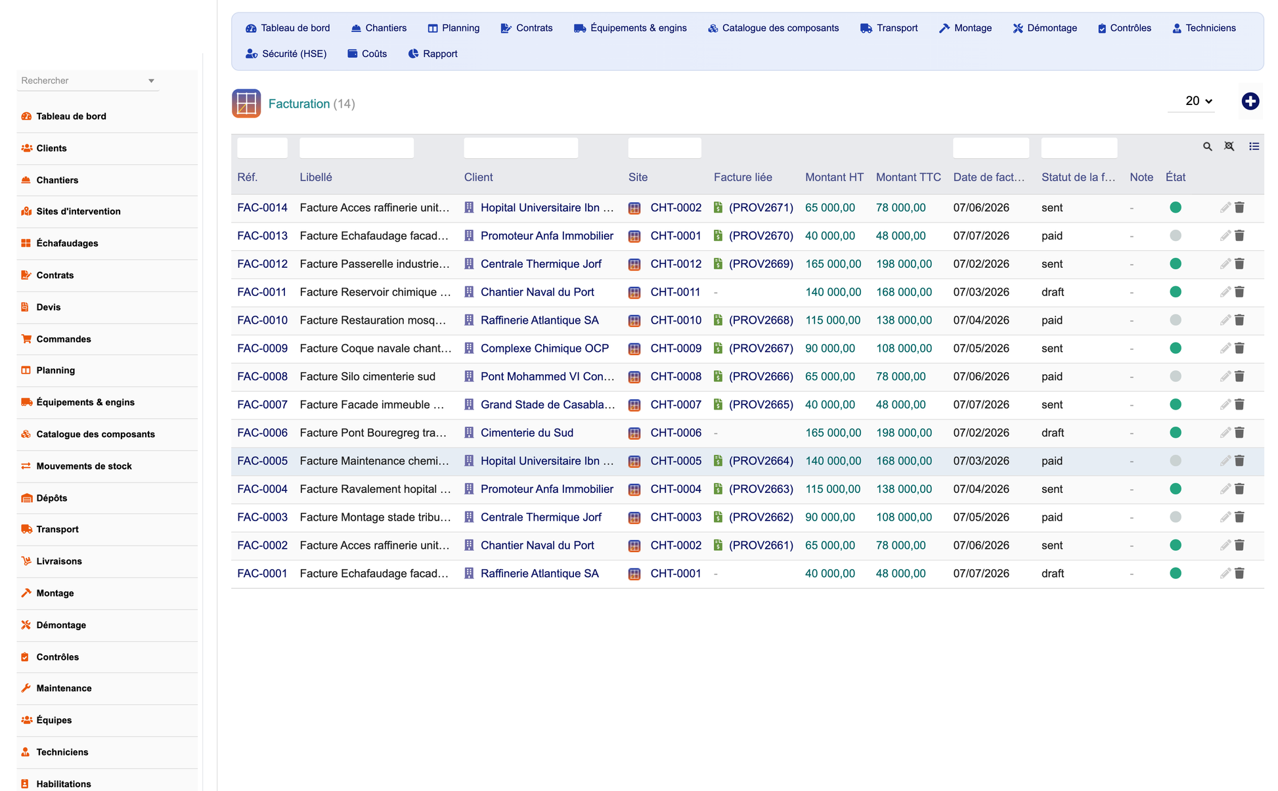This screenshot has width=1278, height=791.
Task: Toggle État grey dot for FAC-0013
Action: pos(1176,236)
